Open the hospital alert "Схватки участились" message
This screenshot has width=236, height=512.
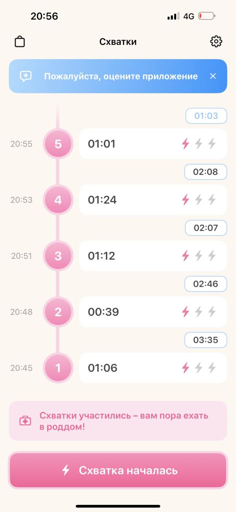124,421
